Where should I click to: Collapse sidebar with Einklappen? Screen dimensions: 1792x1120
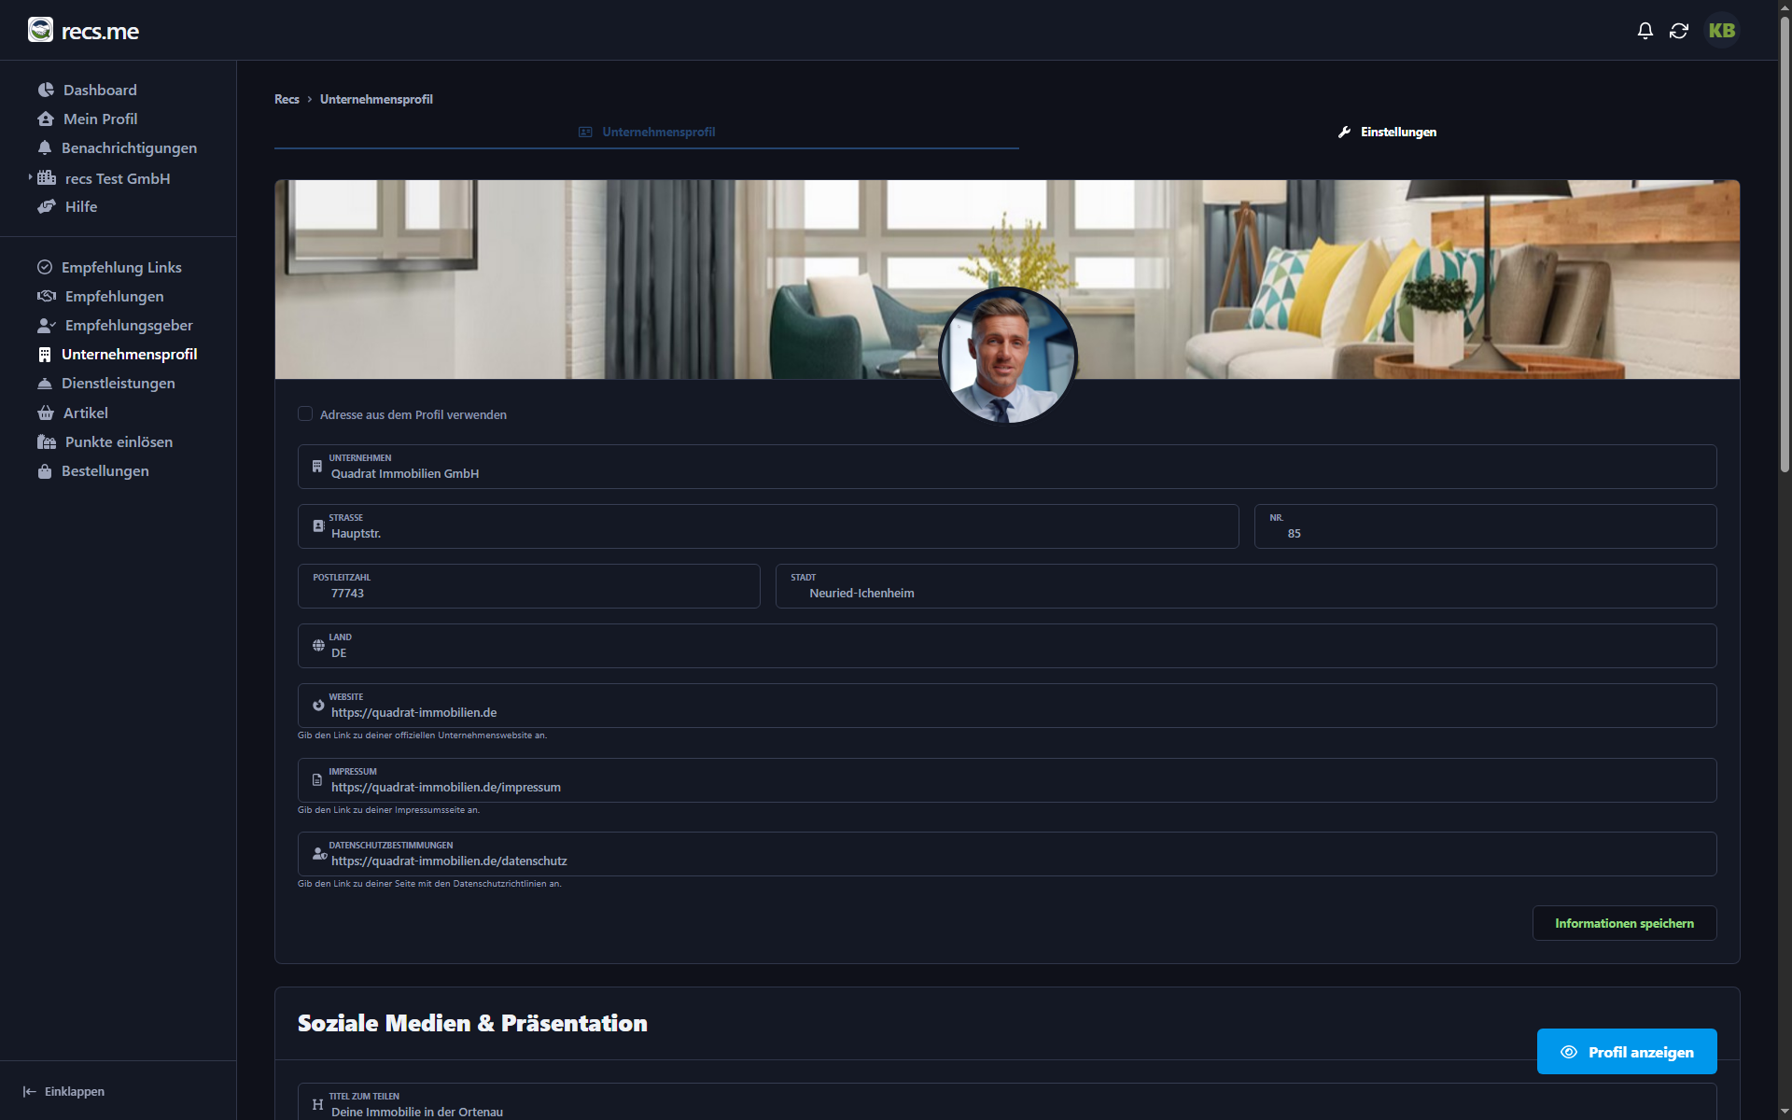tap(63, 1091)
